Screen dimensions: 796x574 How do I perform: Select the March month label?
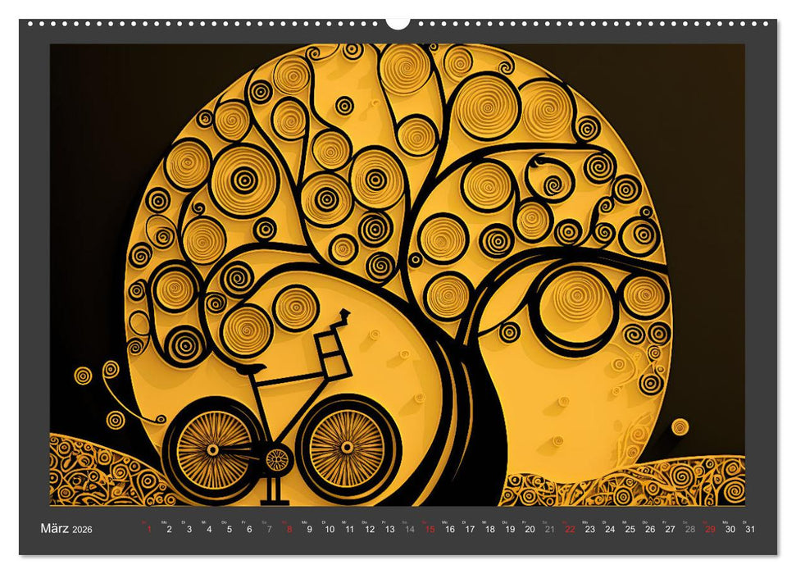[x=55, y=529]
